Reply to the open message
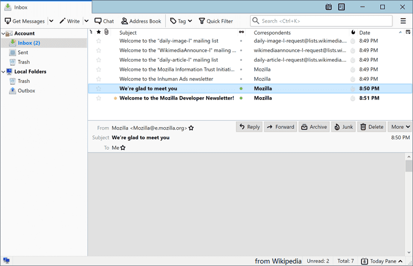This screenshot has height=266, width=413. (249, 127)
